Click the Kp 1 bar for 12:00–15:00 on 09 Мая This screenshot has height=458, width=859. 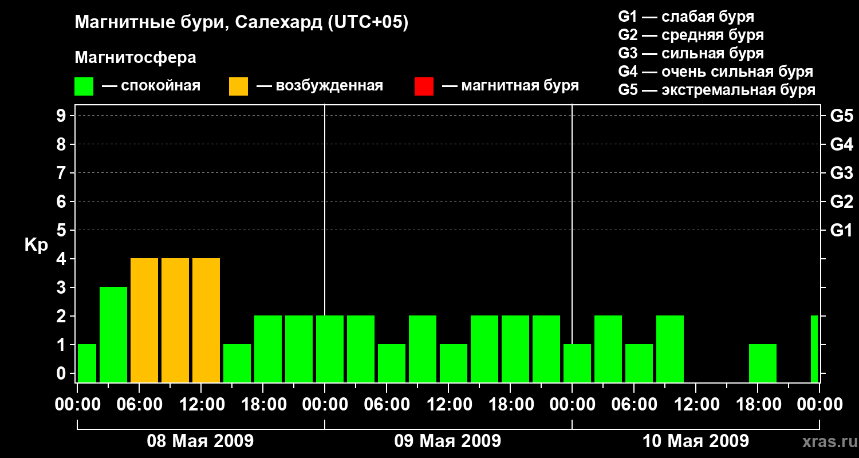[x=454, y=363]
